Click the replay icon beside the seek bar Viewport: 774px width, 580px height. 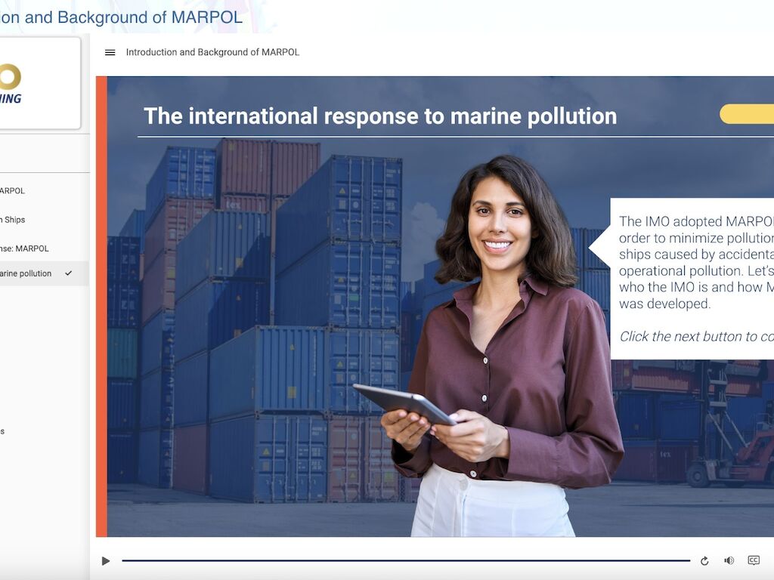point(704,560)
